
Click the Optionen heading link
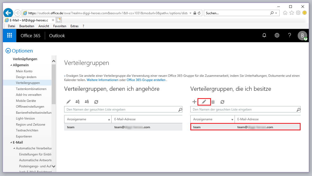[22, 51]
